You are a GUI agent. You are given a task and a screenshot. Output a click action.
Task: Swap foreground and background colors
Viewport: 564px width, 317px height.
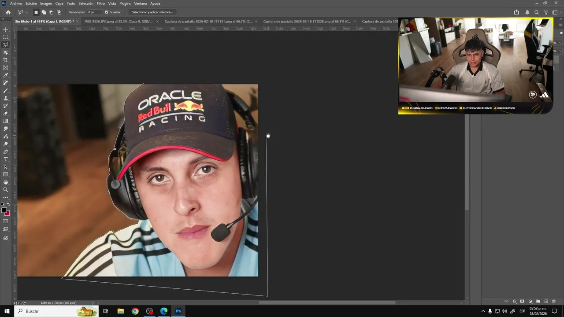point(8,204)
